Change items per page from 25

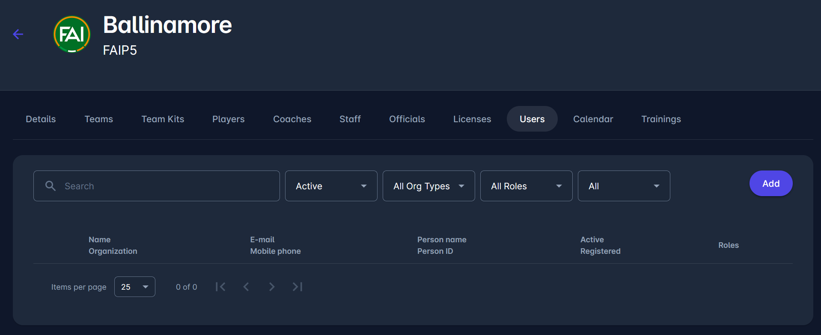pos(134,287)
